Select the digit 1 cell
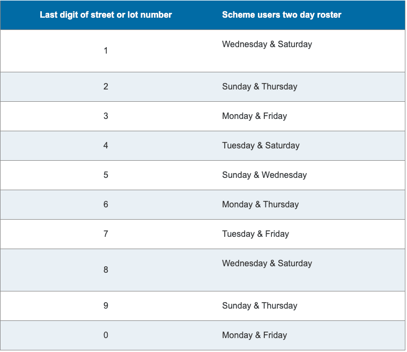407x352 pixels. (106, 50)
